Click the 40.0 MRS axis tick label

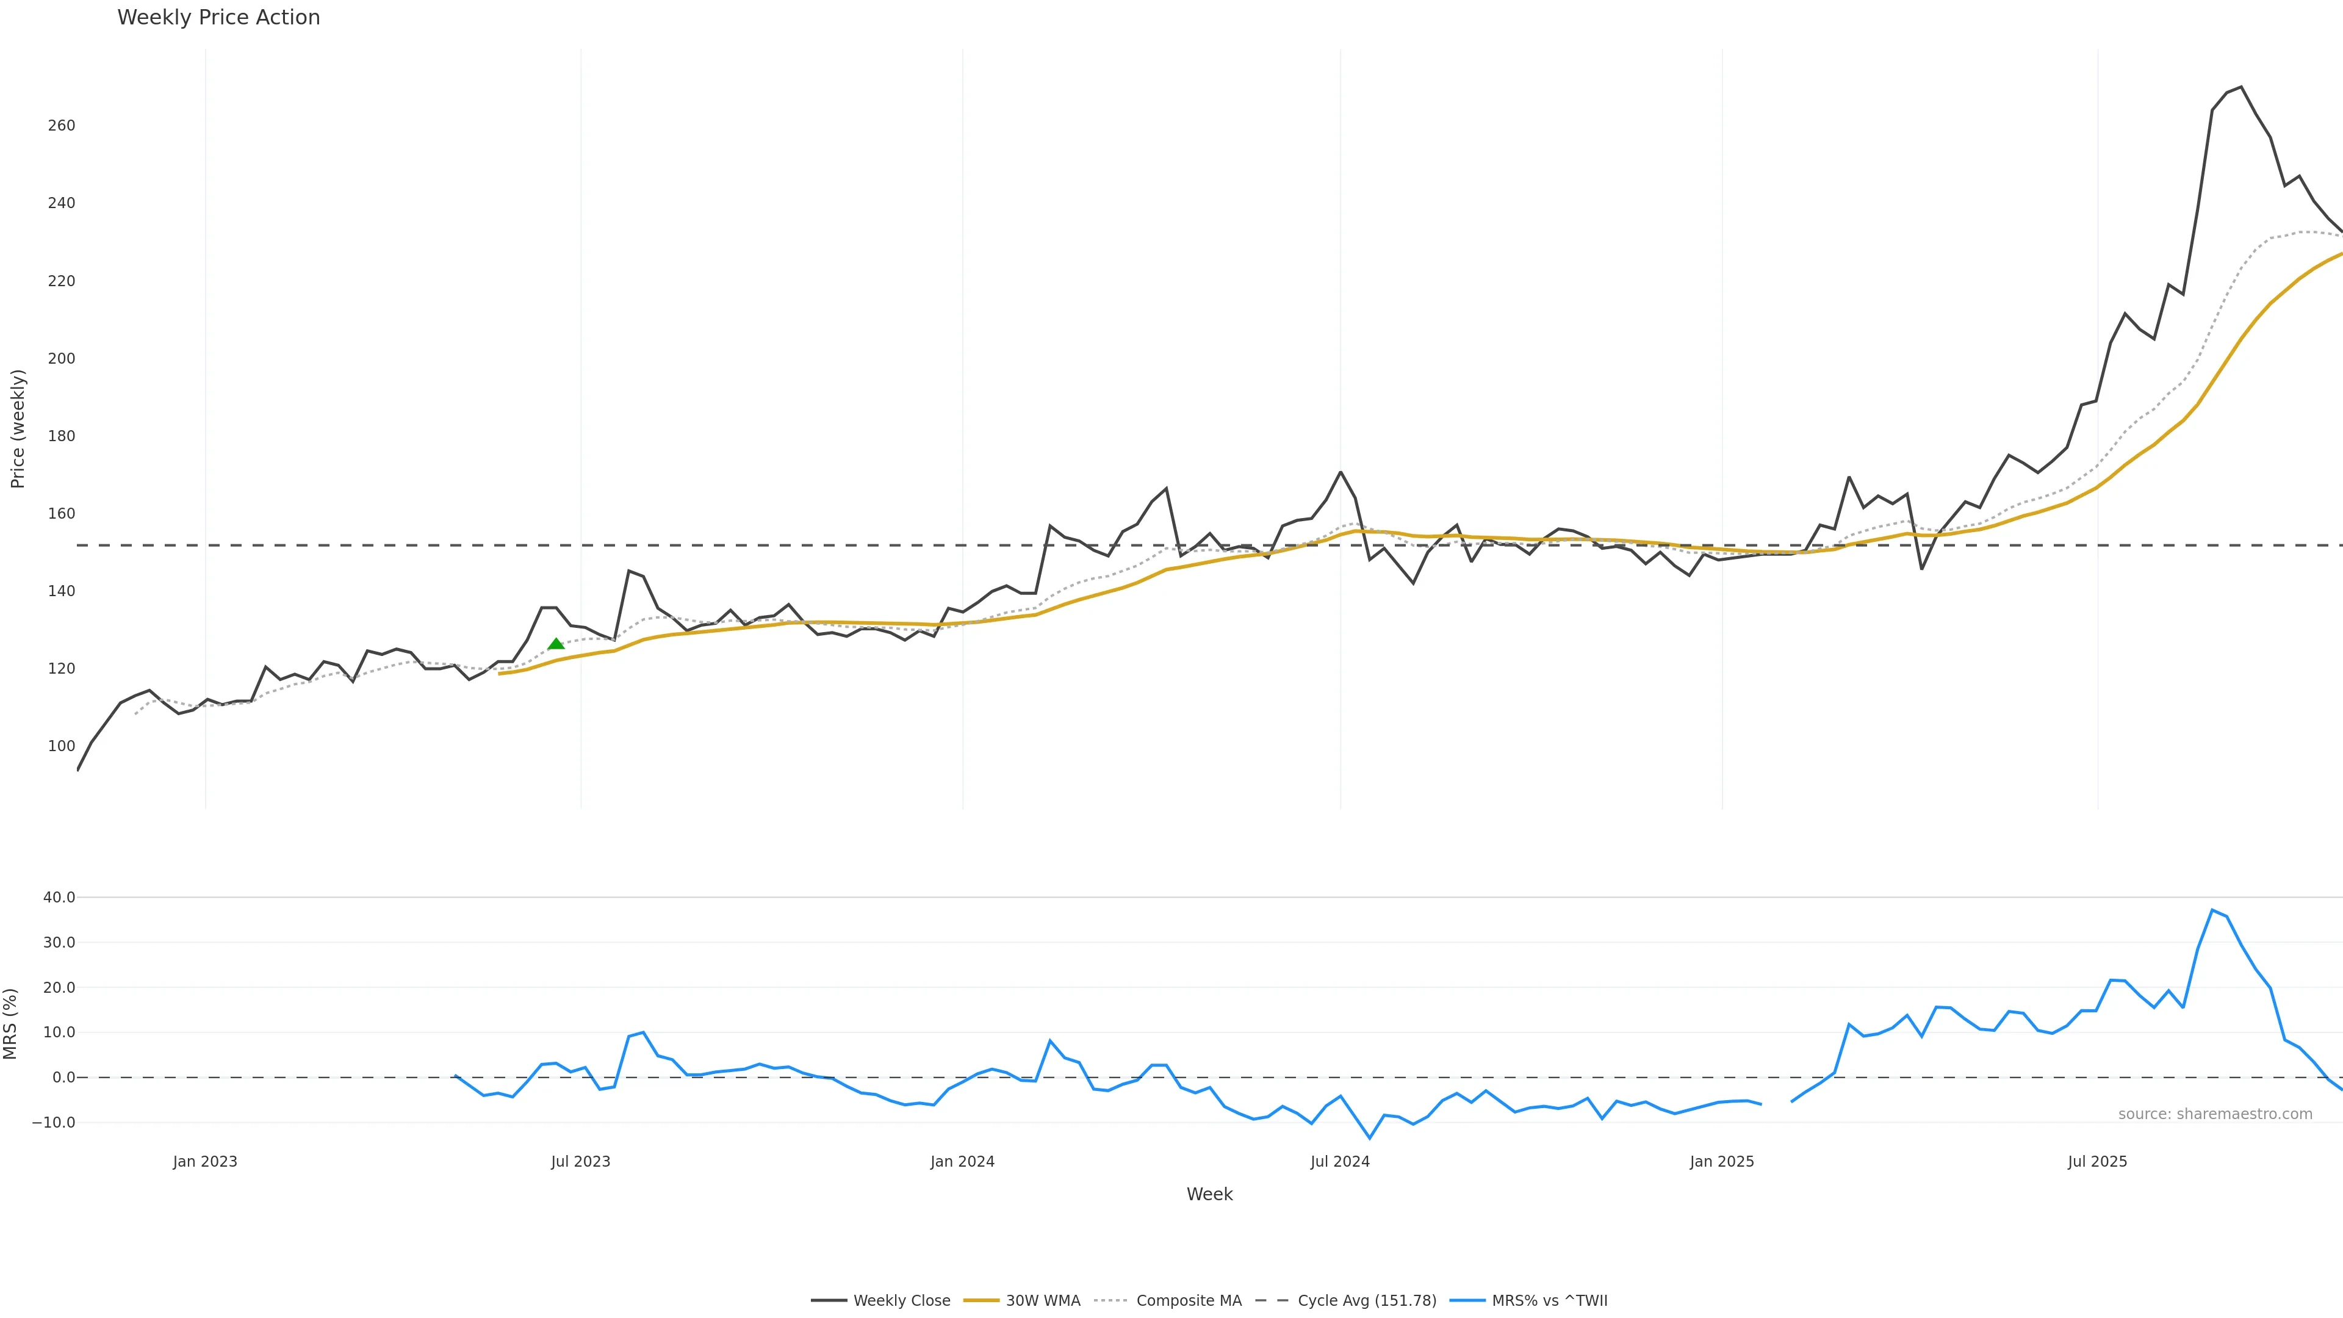59,897
